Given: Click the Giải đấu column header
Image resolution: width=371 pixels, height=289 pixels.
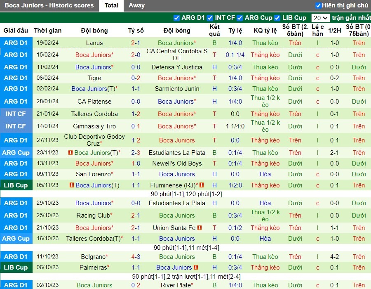Looking at the screenshot, I should pyautogui.click(x=16, y=30).
